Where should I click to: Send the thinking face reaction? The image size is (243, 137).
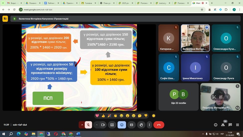coord(140,116)
